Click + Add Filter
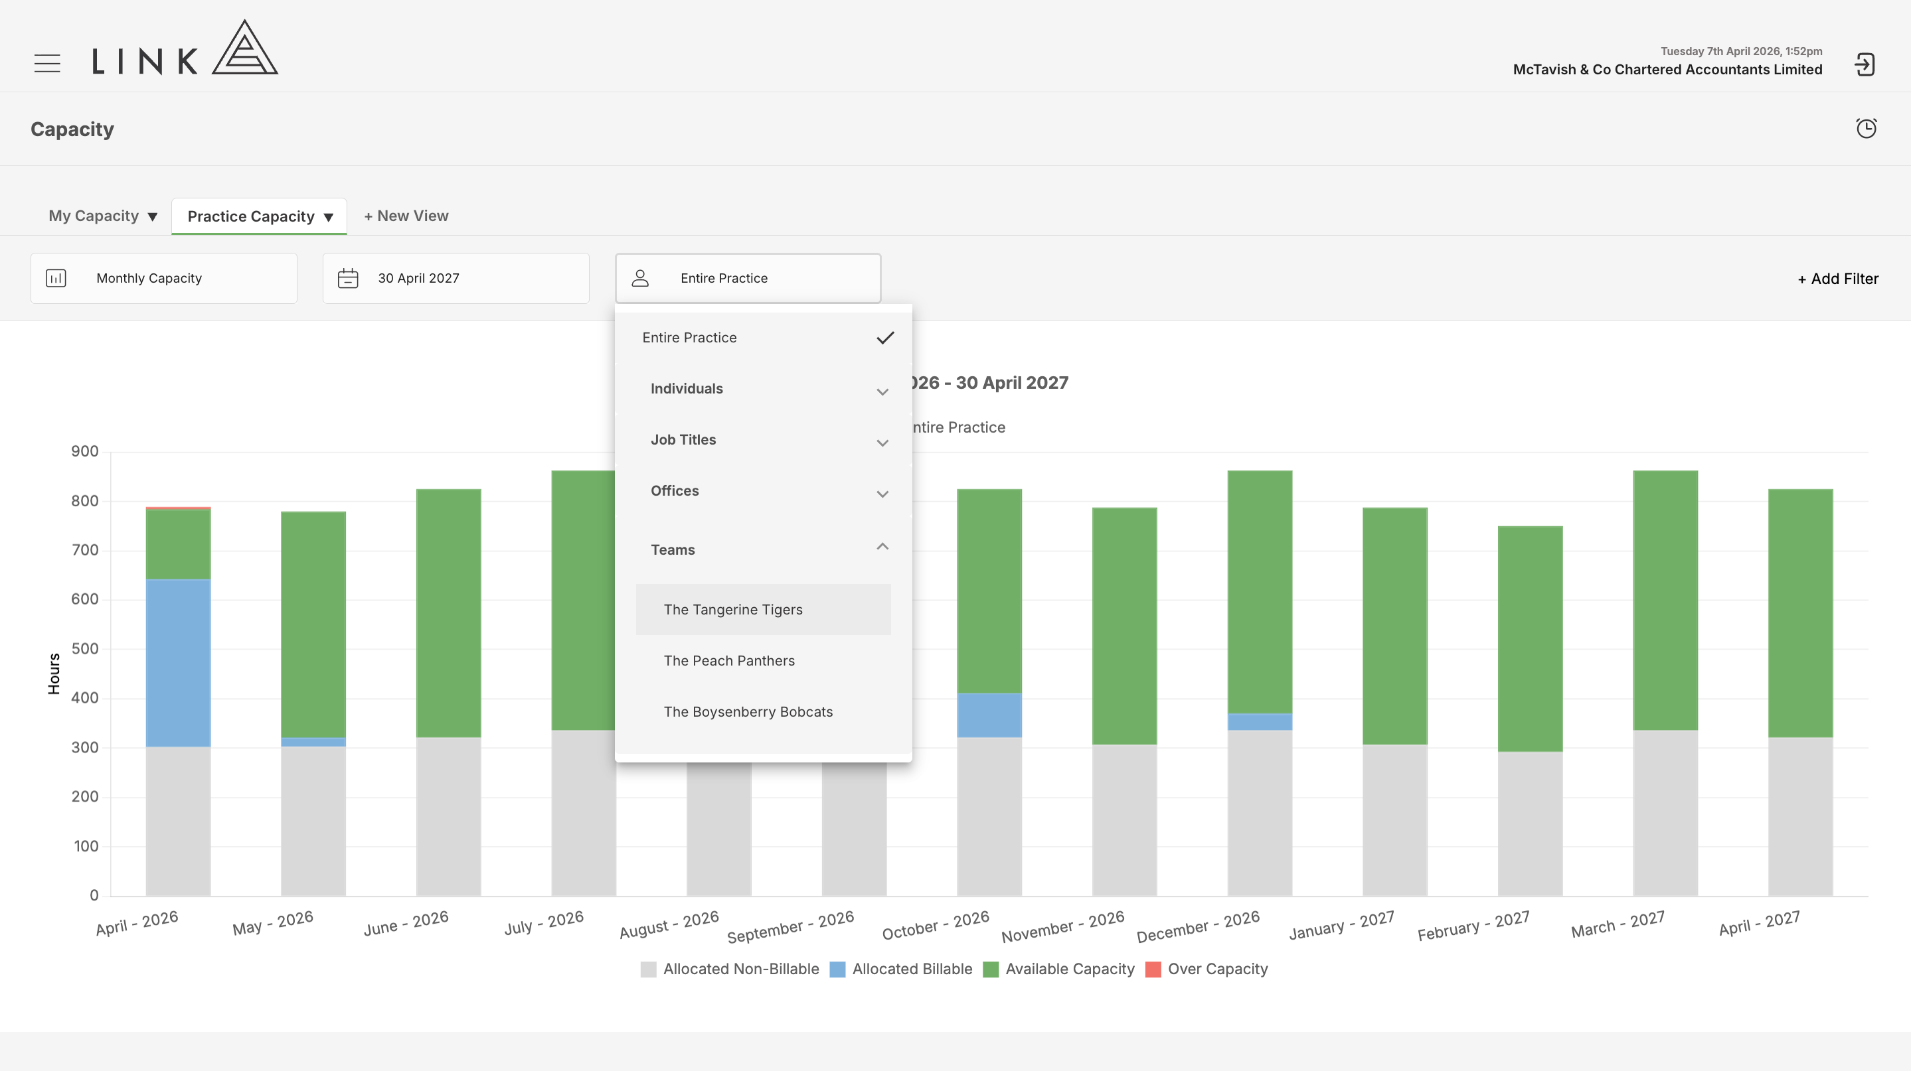The height and width of the screenshot is (1071, 1911). [1837, 279]
